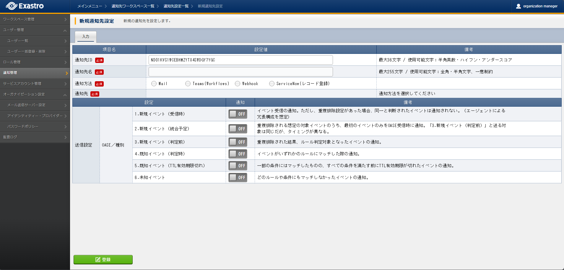
Task: Toggle 5.既知イベント（TTL有効期限切れ） switch
Action: [x=238, y=166]
